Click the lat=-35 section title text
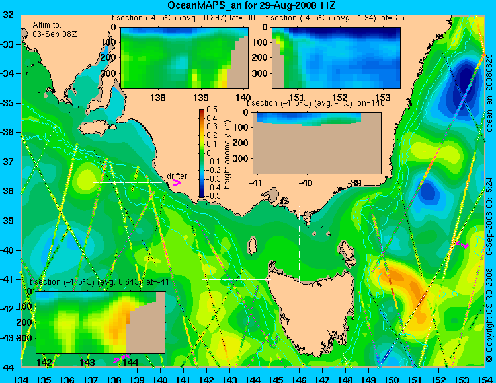496x383 pixels. click(335, 18)
